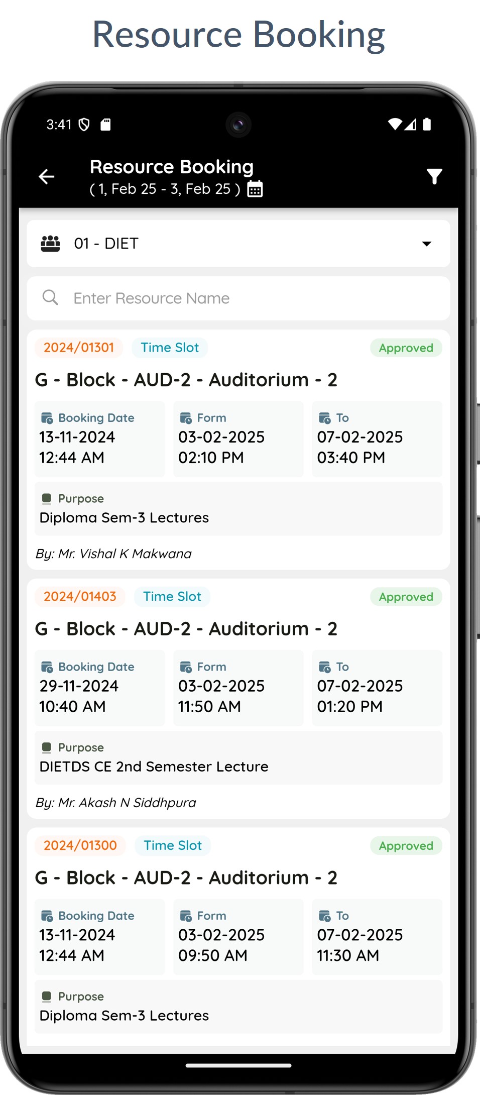Open the 01 - DIET institute selector
Screen dimensions: 480x1095
pos(238,244)
